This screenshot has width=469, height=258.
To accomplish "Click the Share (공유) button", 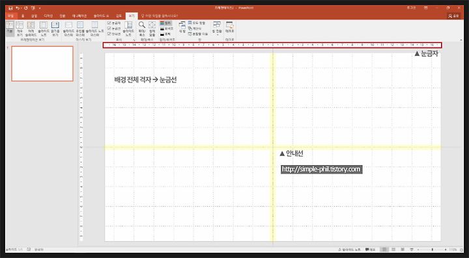I will [454, 16].
